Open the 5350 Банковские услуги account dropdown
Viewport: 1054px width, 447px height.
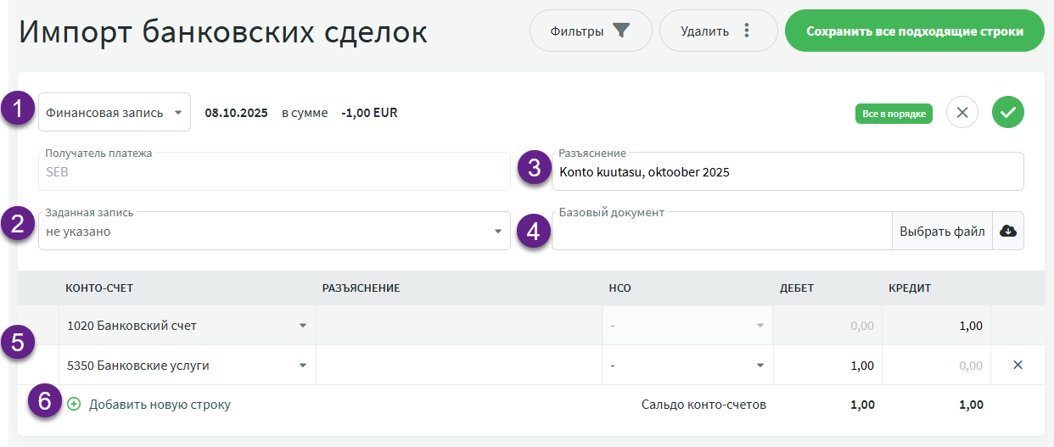(x=302, y=366)
